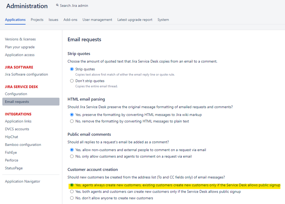This screenshot has width=285, height=204.
Task: Click the JIRA SOFTWARE sidebar heading
Action: click(x=19, y=67)
